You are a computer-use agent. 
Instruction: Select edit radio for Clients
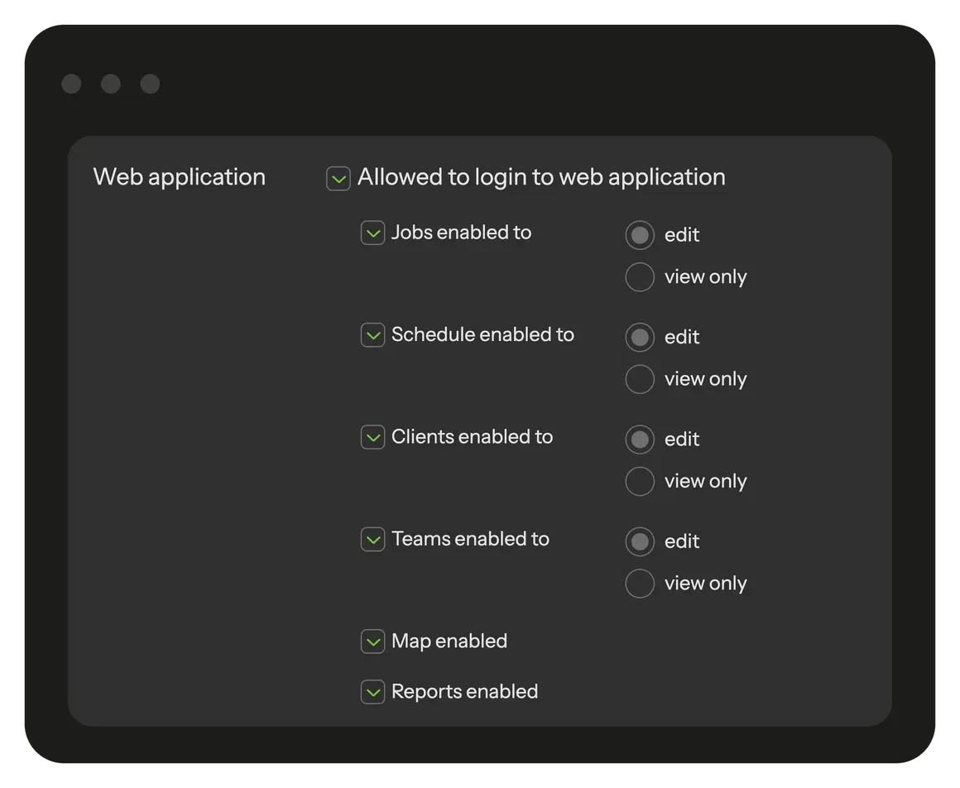click(x=640, y=440)
